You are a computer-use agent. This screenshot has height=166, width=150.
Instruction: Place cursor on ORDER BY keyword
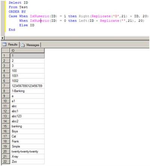(17, 12)
